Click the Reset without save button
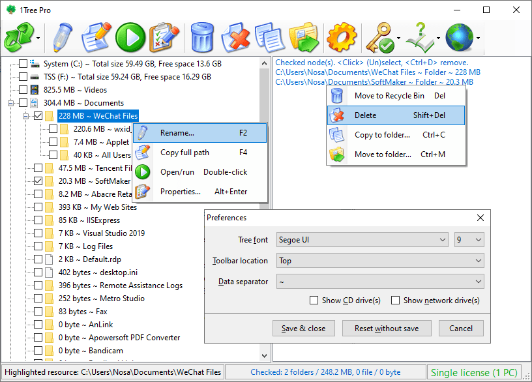 coord(387,329)
